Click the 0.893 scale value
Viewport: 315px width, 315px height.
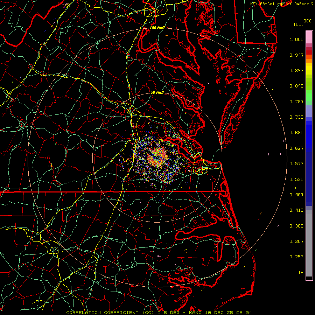pos(296,70)
